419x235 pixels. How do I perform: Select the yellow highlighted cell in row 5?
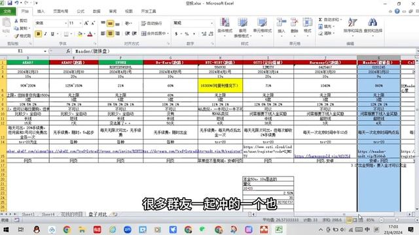tap(220, 86)
